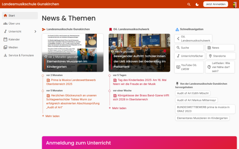Screen dimensions: 239x149
Task: Expand the Unterricht submenu chevron
Action: point(35,31)
